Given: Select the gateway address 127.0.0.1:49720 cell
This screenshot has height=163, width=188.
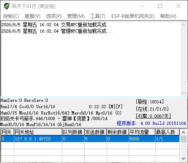Looking at the screenshot, I should tap(38, 139).
